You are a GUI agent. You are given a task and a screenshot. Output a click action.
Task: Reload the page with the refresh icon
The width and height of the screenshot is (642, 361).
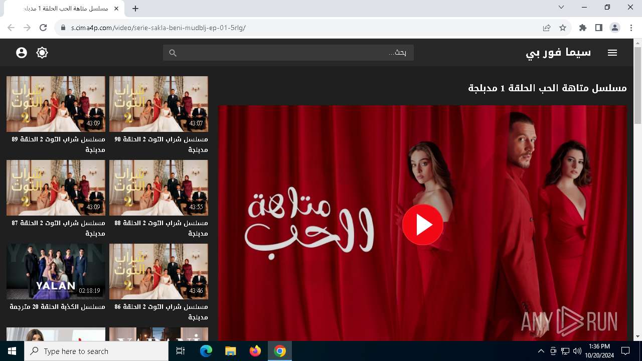[43, 28]
